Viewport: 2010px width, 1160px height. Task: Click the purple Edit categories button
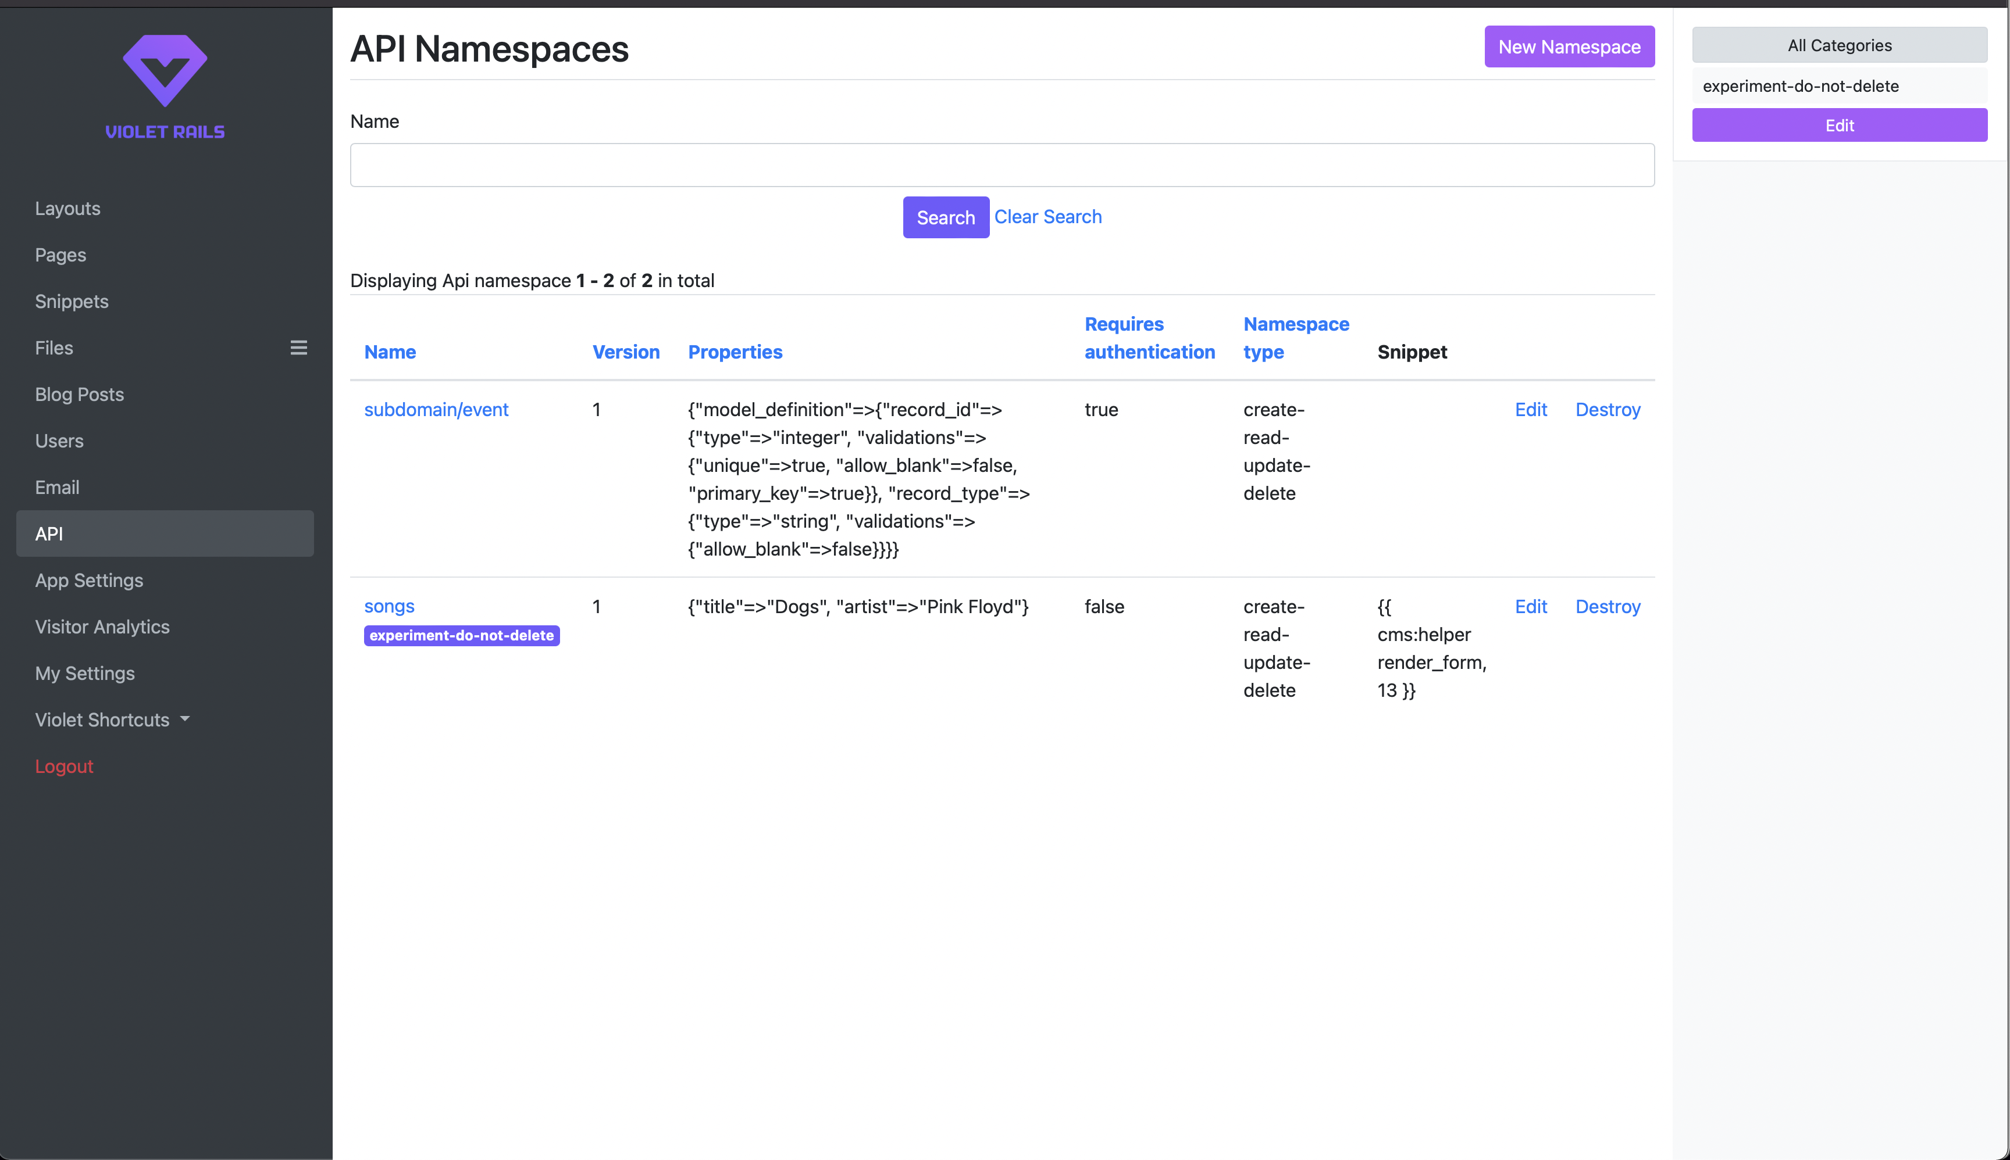click(1838, 125)
